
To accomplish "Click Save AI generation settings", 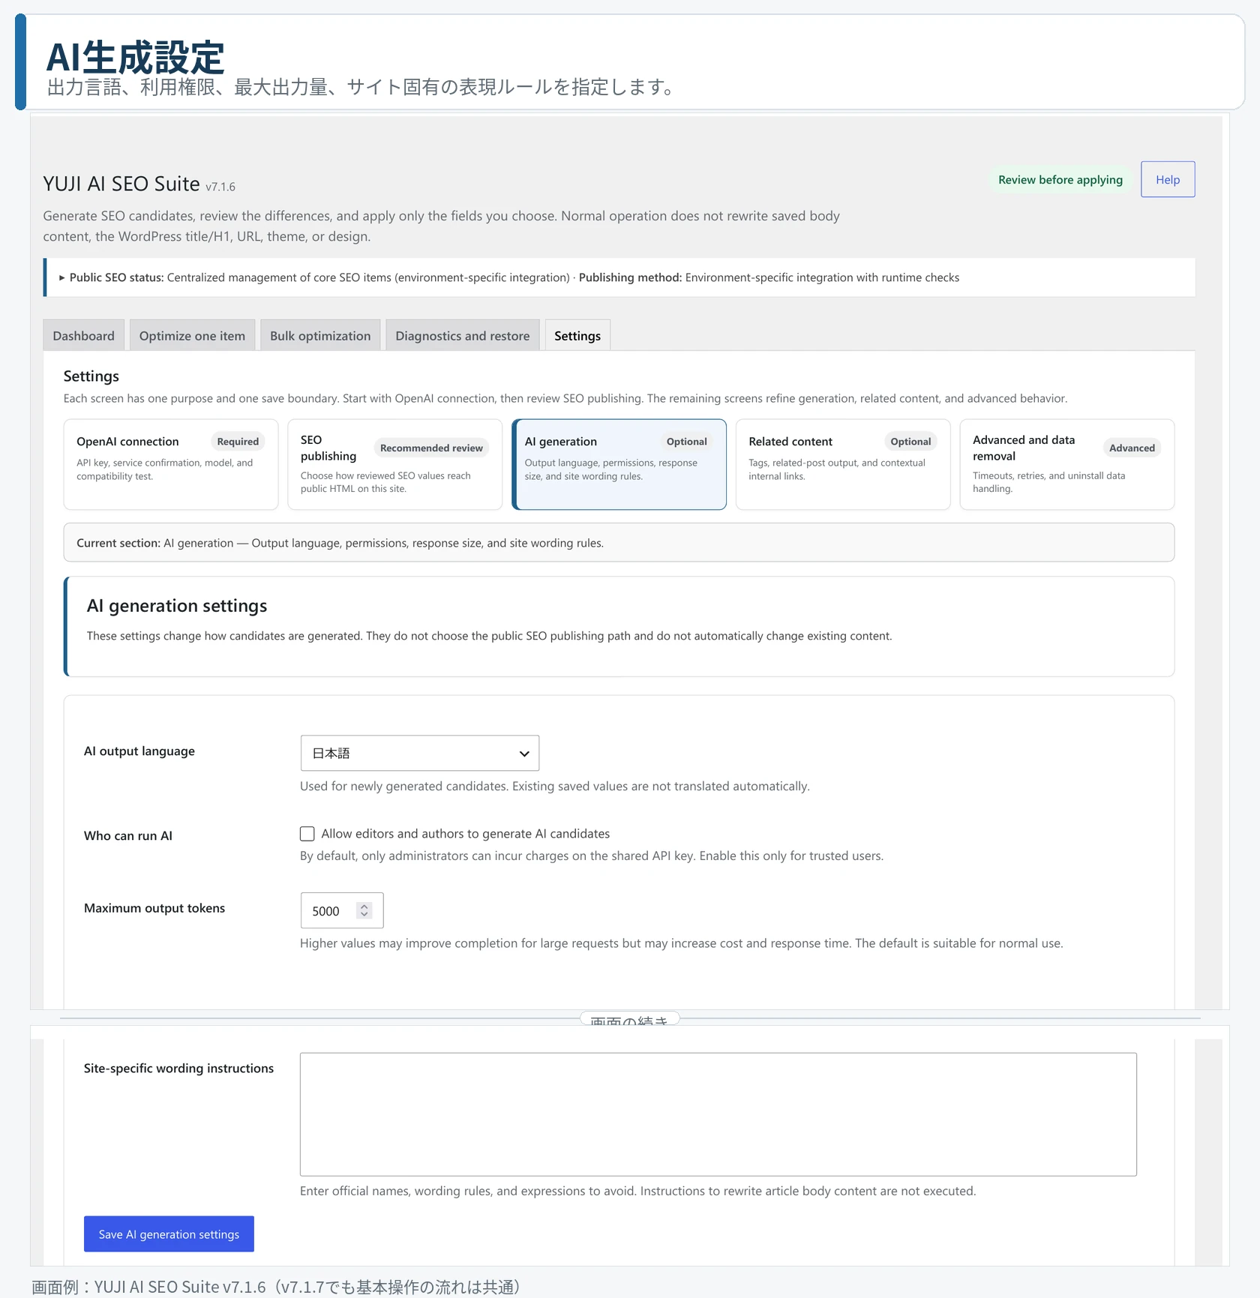I will pyautogui.click(x=169, y=1234).
